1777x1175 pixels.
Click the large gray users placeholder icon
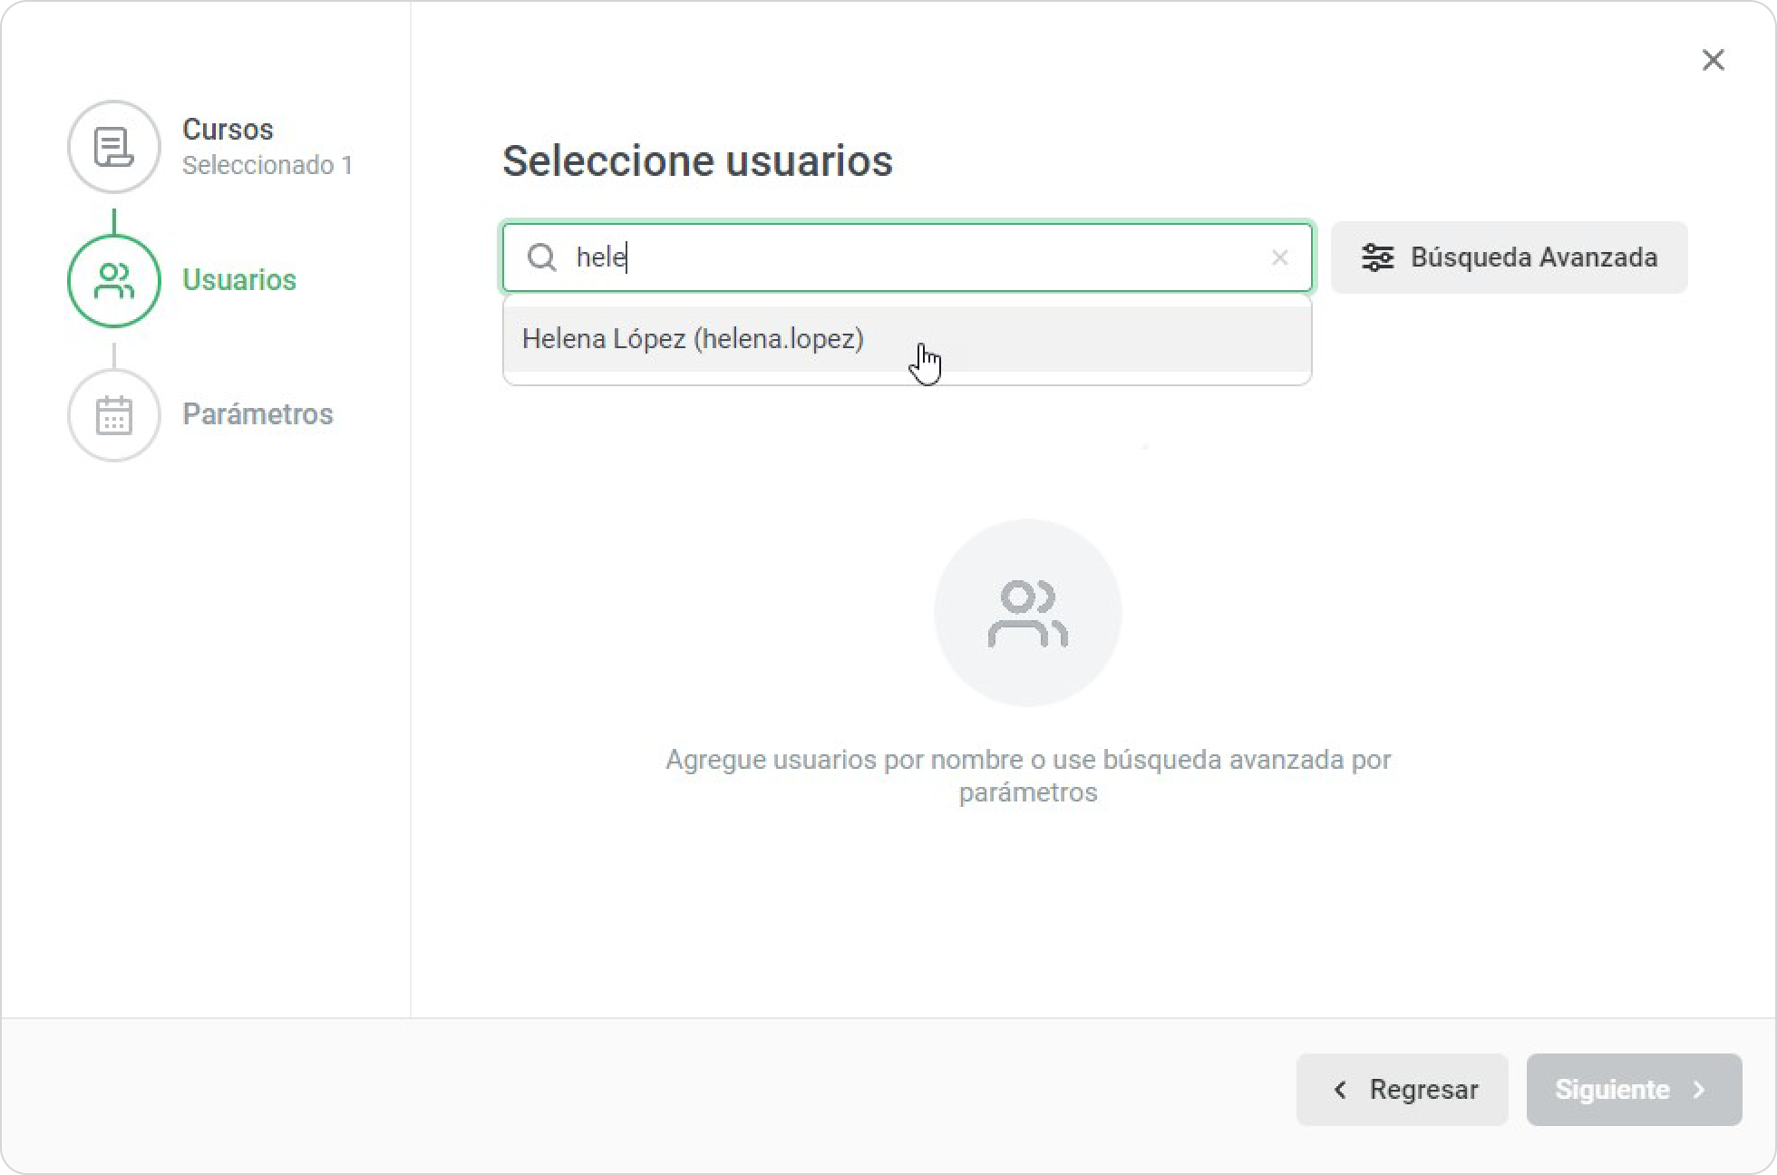click(1027, 613)
